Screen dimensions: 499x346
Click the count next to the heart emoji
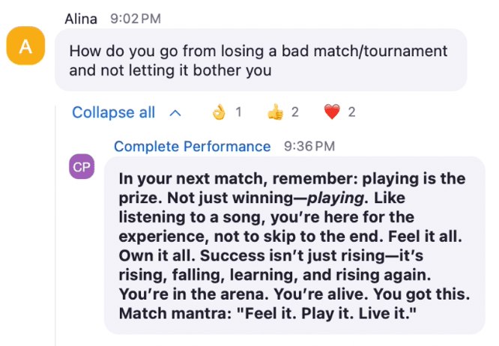point(351,112)
